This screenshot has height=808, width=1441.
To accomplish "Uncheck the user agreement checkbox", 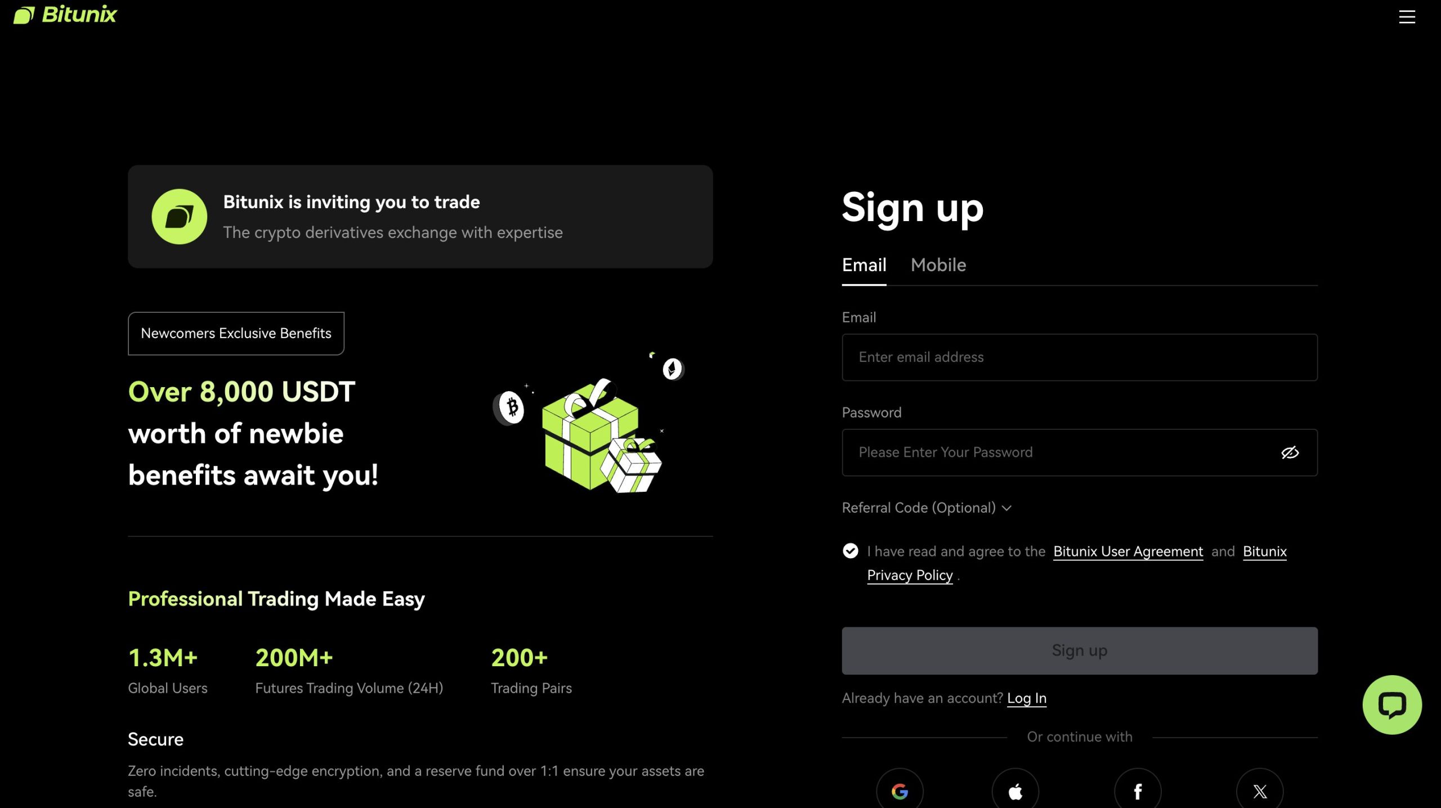I will [x=851, y=551].
